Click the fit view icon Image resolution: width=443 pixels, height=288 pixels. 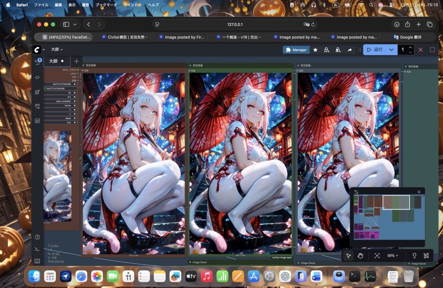pos(377,256)
